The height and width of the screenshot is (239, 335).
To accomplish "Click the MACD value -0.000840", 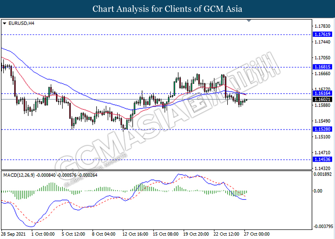I will [x=46, y=175].
